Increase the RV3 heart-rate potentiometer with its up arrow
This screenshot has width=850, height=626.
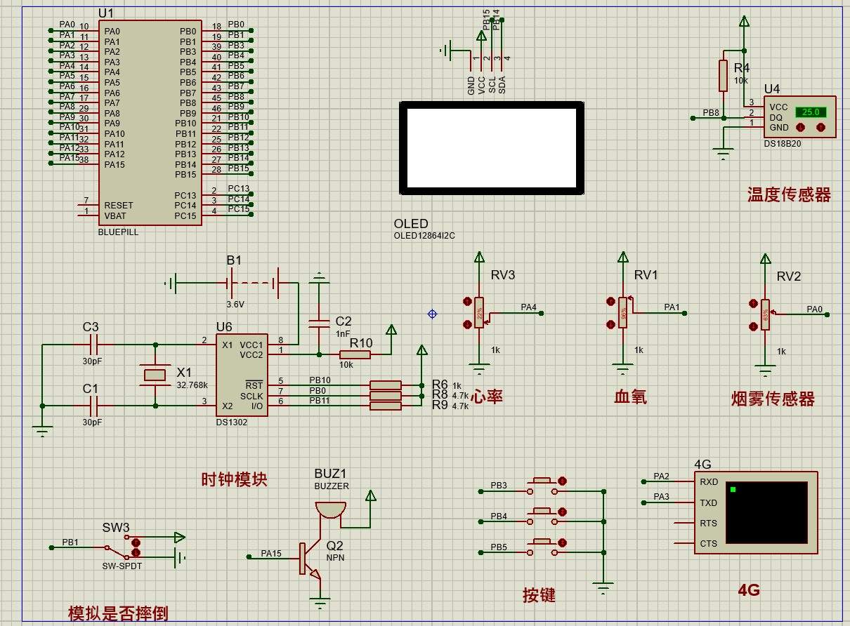(x=468, y=301)
